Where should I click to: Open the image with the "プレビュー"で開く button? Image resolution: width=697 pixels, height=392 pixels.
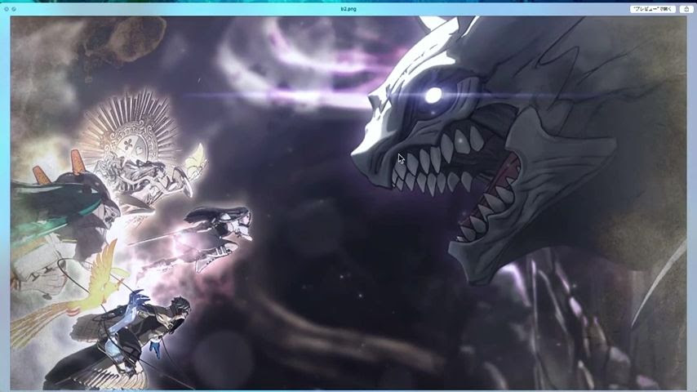(x=653, y=9)
